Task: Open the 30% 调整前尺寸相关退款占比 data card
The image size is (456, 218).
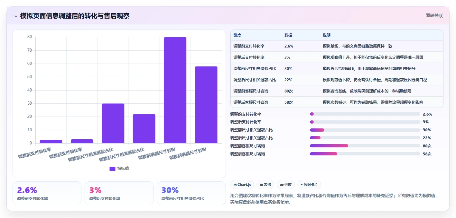Action: 191,193
